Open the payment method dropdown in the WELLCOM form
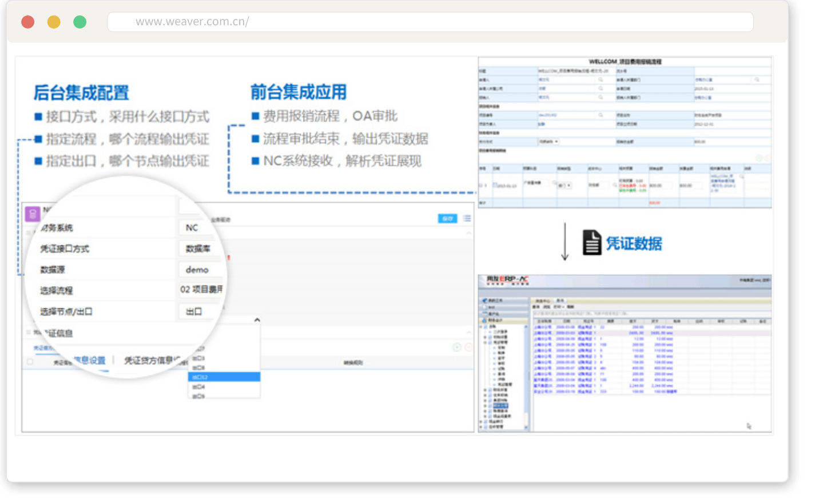This screenshot has width=815, height=500. (x=548, y=141)
